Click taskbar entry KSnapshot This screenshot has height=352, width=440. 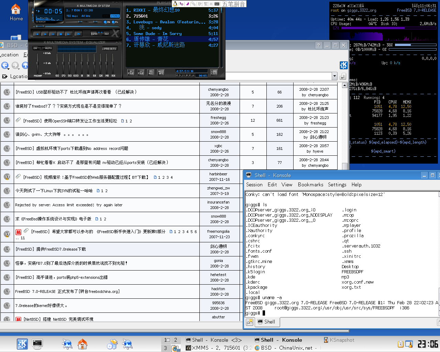339,340
